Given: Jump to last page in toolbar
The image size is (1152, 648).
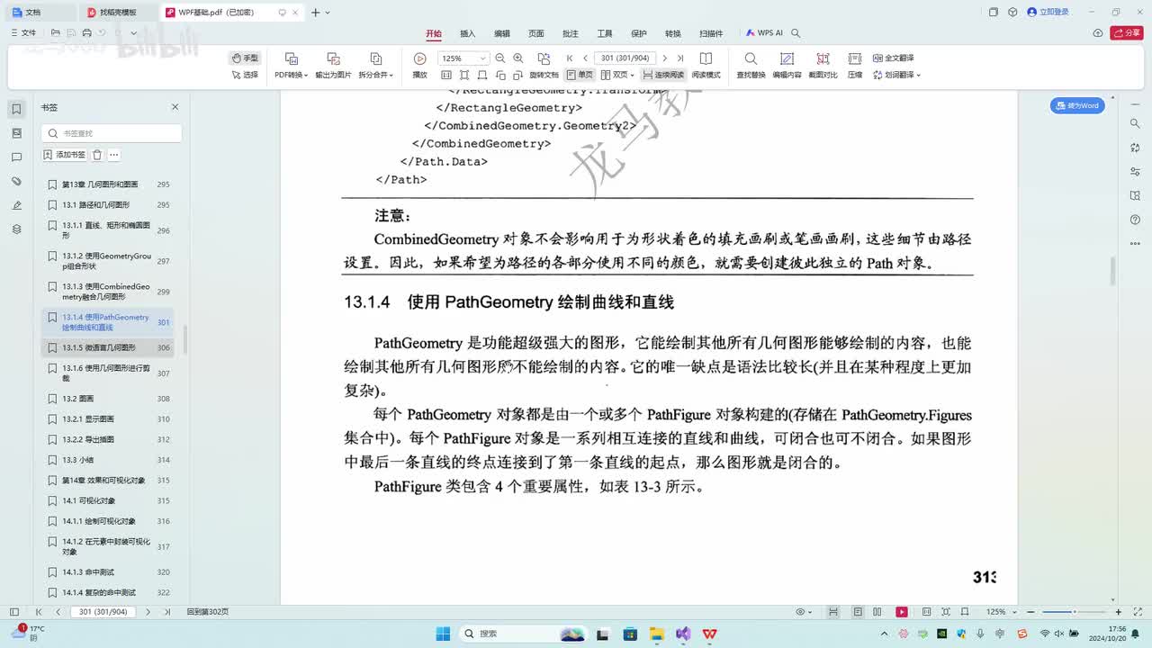Looking at the screenshot, I should (x=680, y=58).
